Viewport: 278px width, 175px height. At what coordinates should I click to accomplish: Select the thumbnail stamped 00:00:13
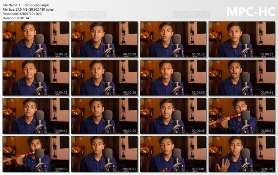tap(173, 39)
